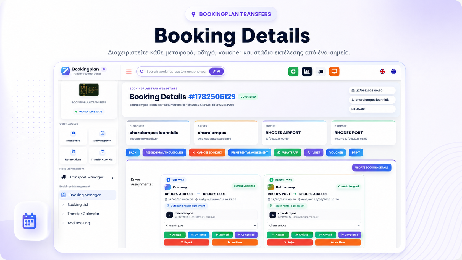Viewport: 462px width, 260px height.
Task: Click Accept in One way card
Action: (x=175, y=235)
